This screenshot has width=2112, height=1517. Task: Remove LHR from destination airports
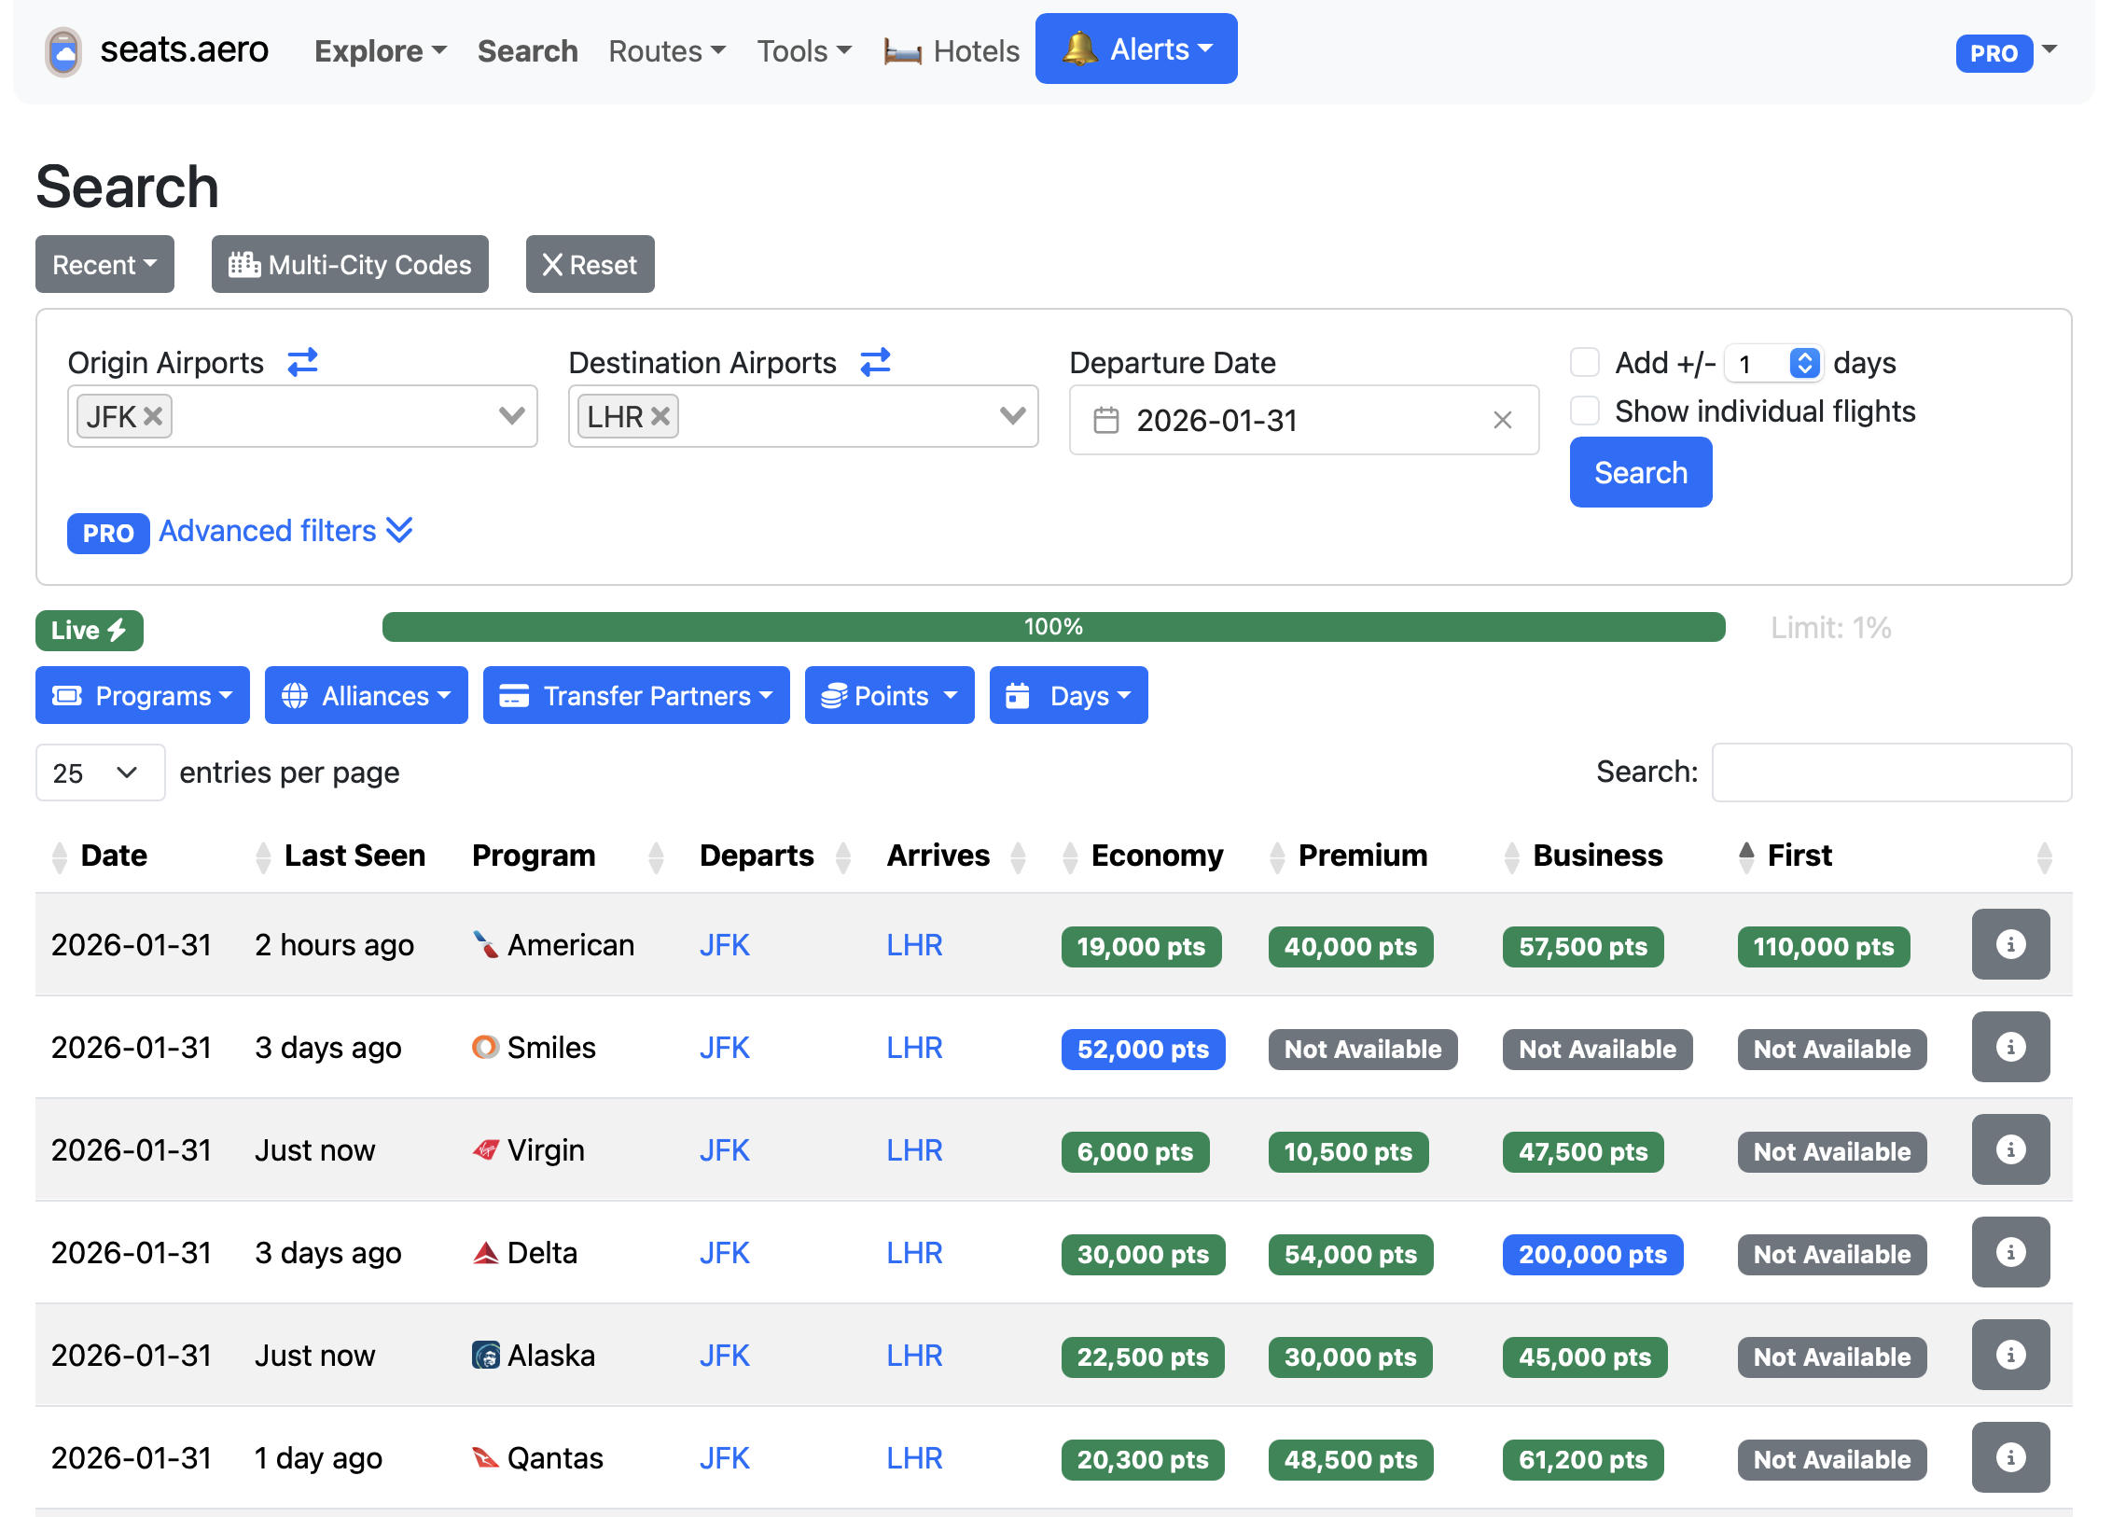(660, 416)
